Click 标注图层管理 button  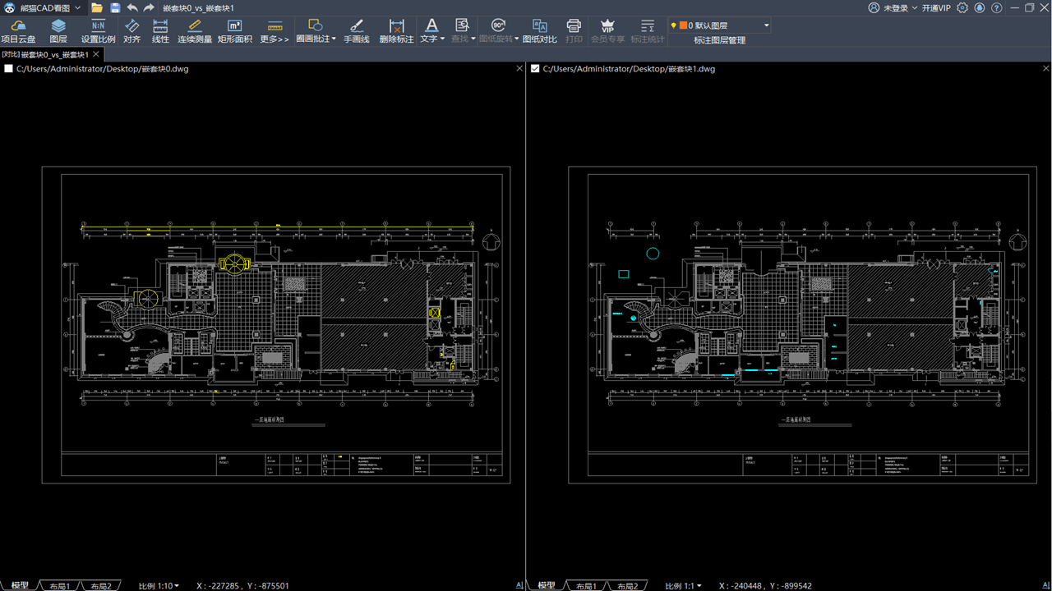pos(719,40)
